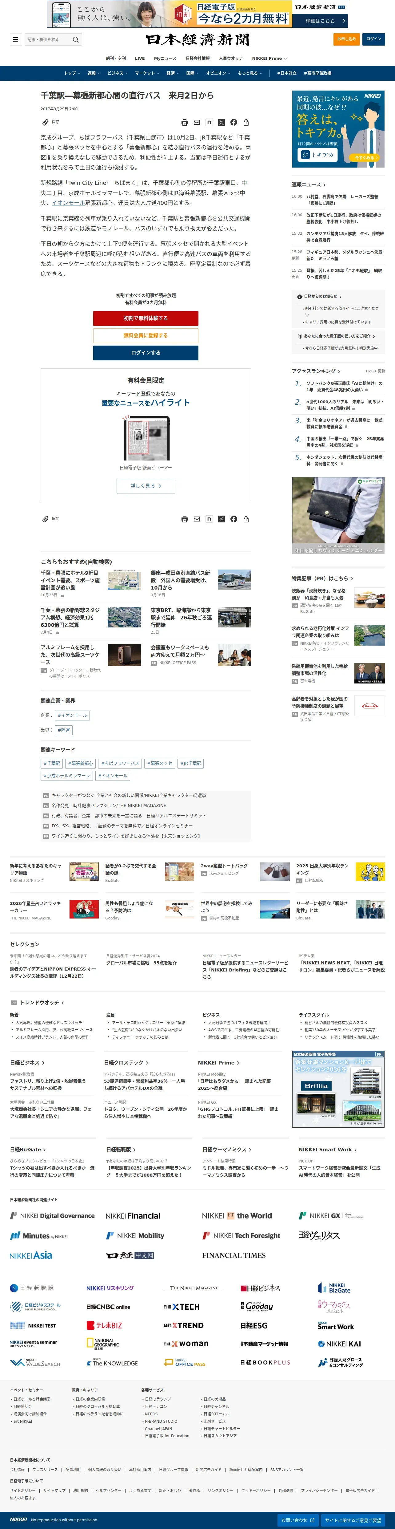Expand the NIKKEI Prime dropdown
This screenshot has height=1529, width=395.
[x=269, y=58]
